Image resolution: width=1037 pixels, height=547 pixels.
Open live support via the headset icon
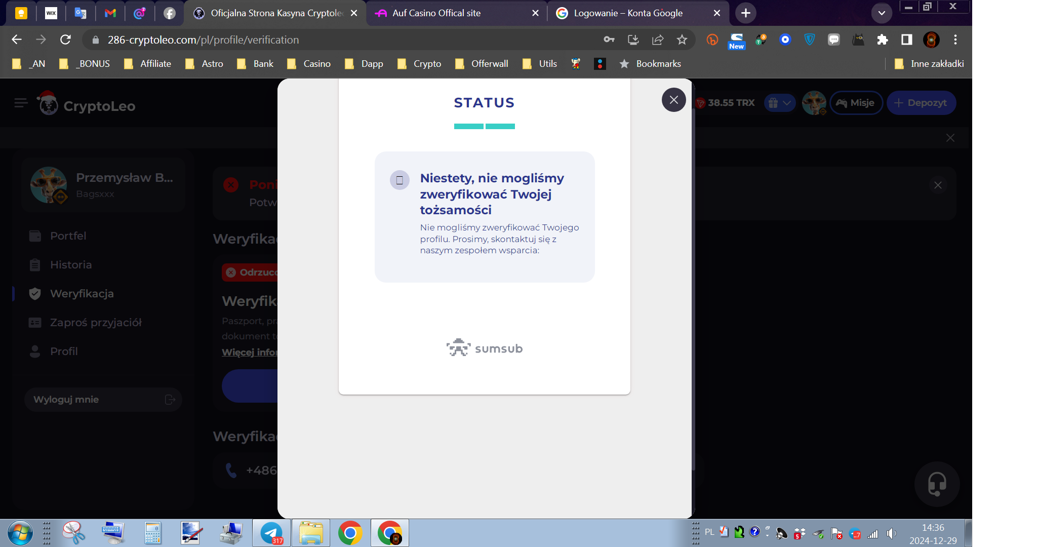click(x=936, y=484)
